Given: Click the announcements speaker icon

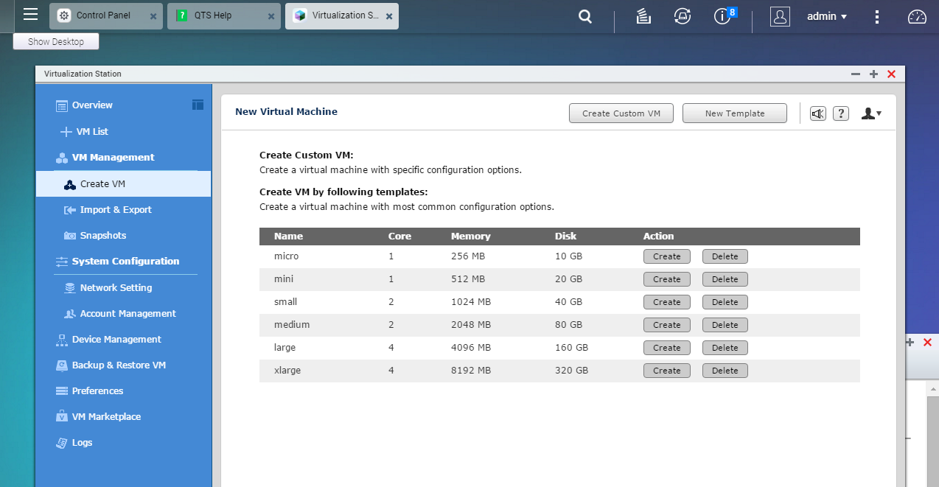Looking at the screenshot, I should pyautogui.click(x=818, y=113).
